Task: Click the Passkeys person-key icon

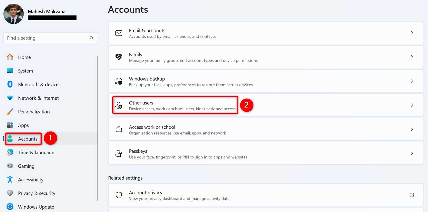Action: coord(119,154)
